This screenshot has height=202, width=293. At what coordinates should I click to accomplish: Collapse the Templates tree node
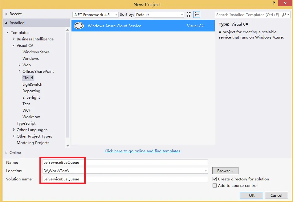point(7,33)
